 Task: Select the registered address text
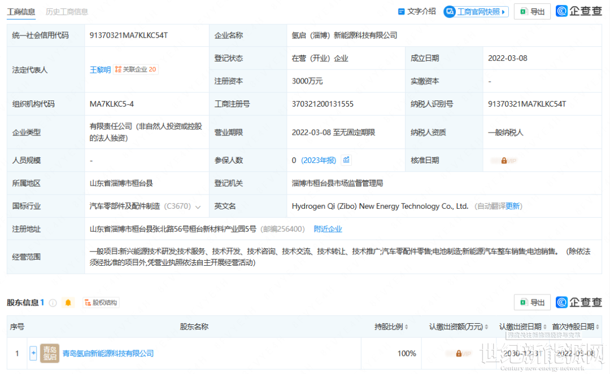pos(173,229)
